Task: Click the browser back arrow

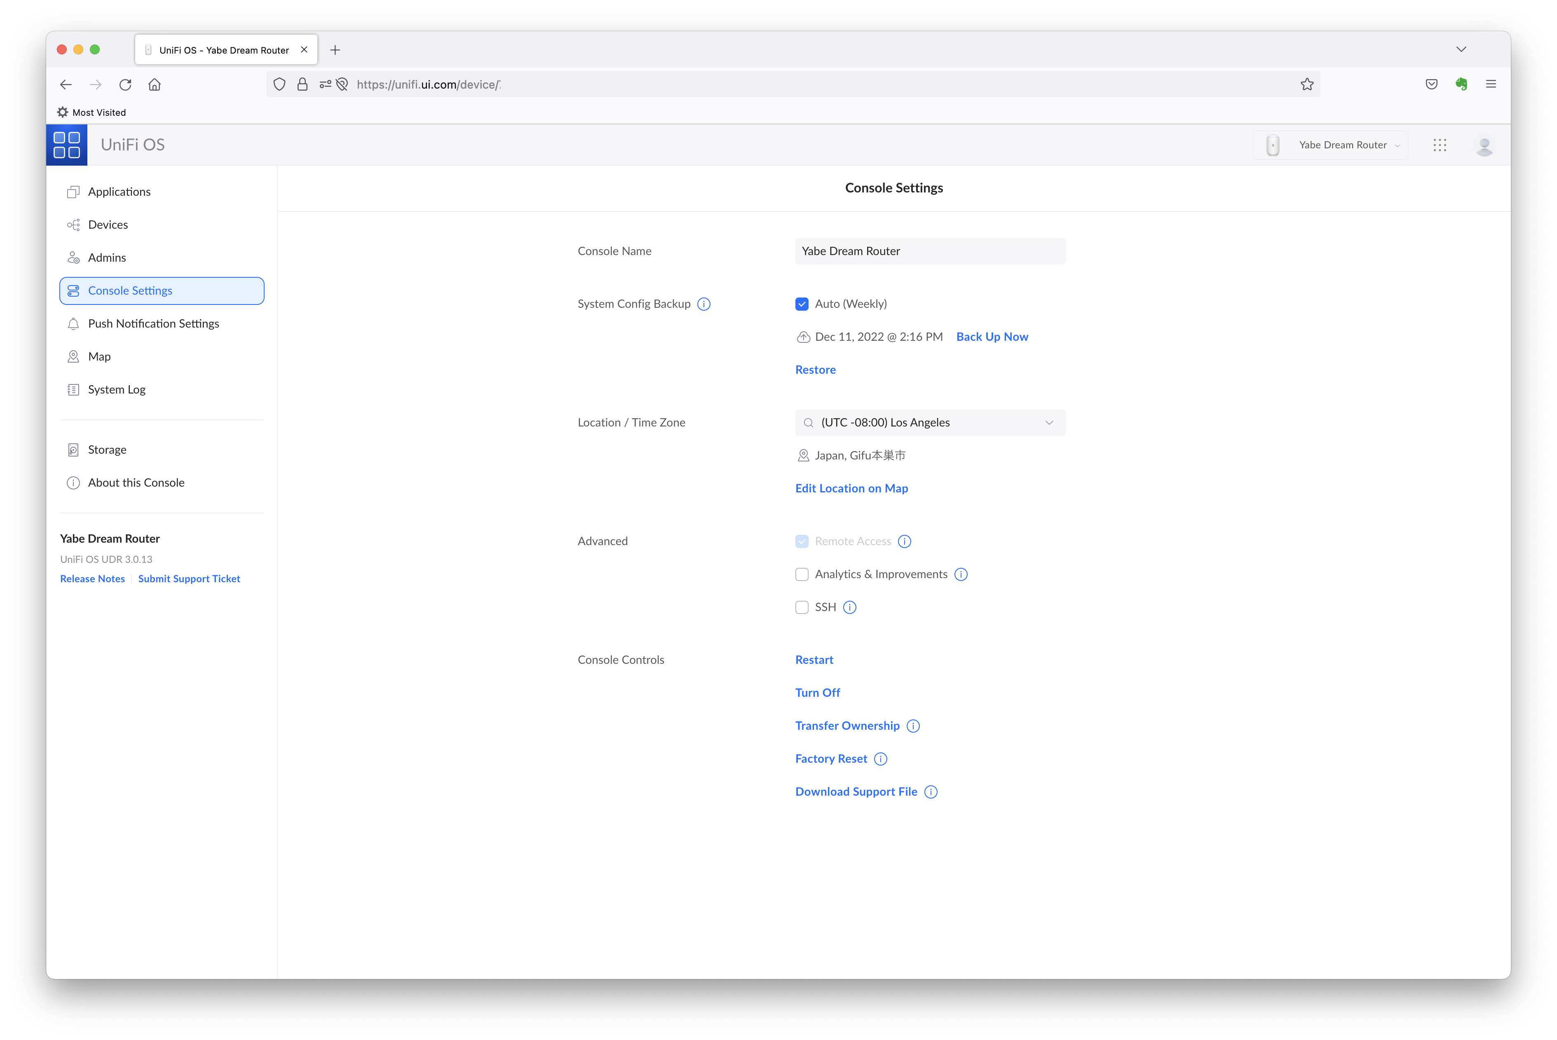Action: tap(66, 84)
